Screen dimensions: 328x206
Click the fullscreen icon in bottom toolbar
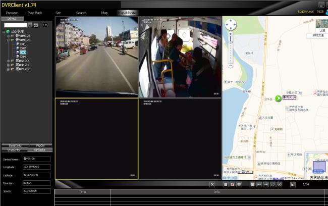coord(292,185)
